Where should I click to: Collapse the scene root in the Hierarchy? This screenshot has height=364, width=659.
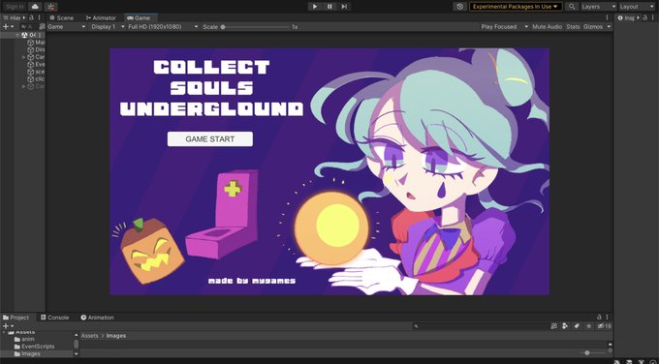click(17, 35)
